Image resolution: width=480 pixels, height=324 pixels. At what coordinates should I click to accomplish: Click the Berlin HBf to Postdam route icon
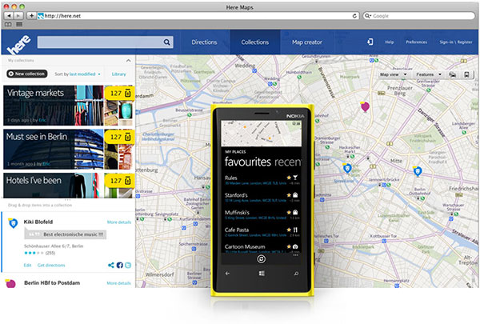(x=10, y=283)
